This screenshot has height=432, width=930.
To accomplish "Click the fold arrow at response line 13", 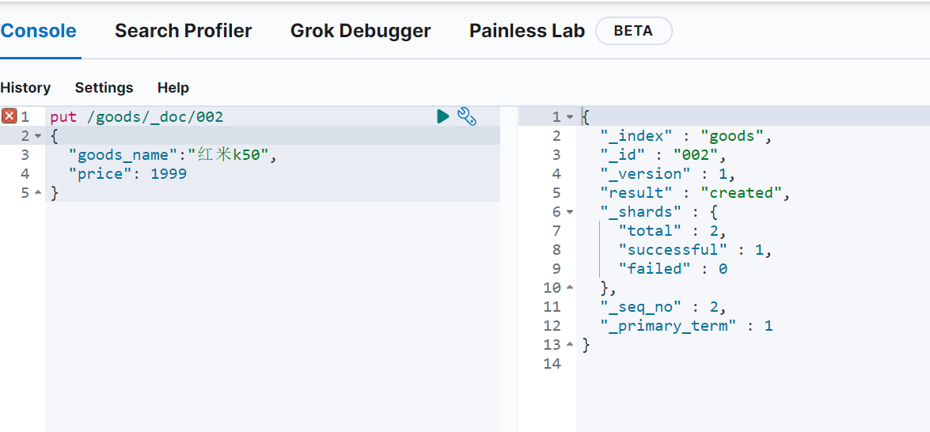I will pos(569,345).
